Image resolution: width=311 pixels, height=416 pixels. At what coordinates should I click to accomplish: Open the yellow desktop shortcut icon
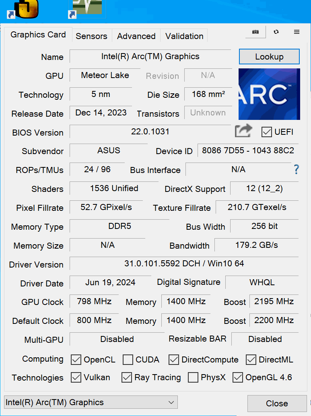(25, 8)
